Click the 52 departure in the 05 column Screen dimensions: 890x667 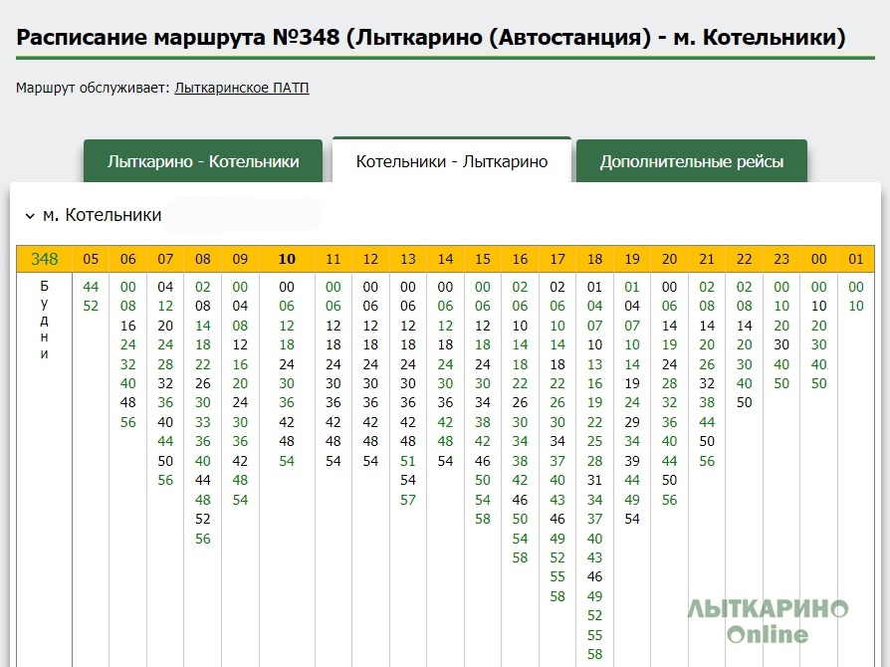tap(91, 306)
